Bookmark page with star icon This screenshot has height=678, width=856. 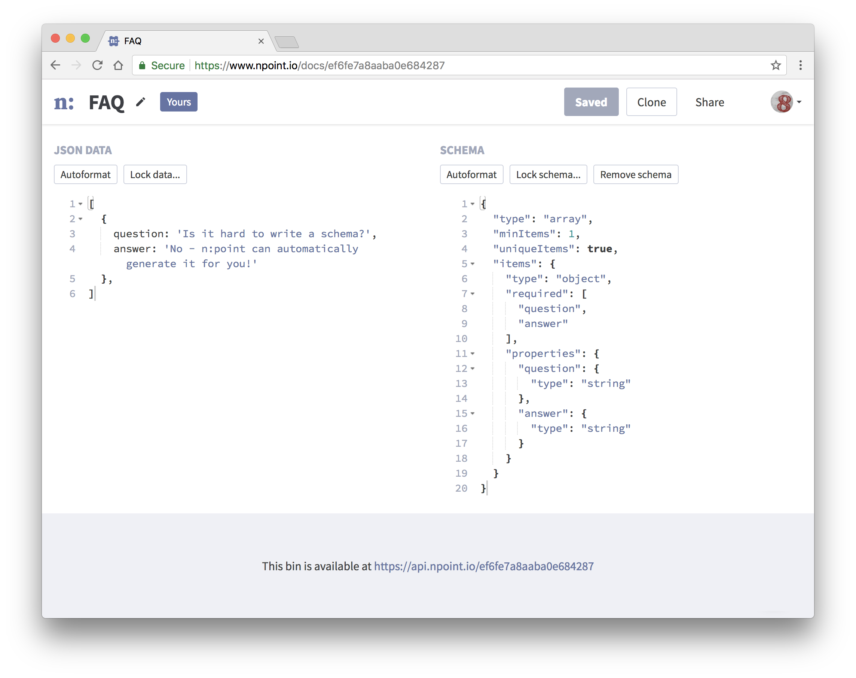[776, 65]
